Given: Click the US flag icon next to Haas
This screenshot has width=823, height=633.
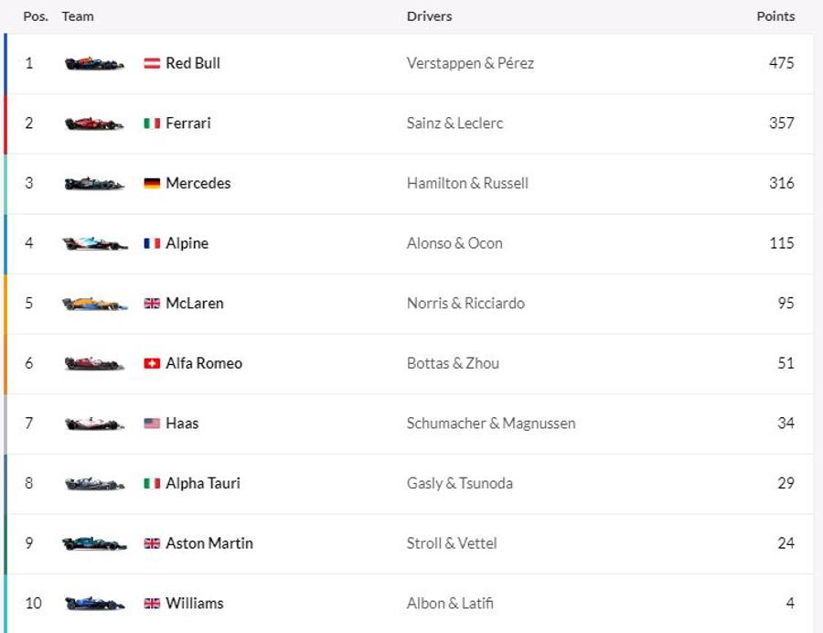Looking at the screenshot, I should click(152, 423).
